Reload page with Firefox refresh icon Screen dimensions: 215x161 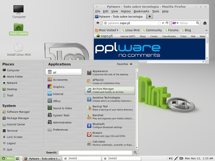click(x=167, y=23)
